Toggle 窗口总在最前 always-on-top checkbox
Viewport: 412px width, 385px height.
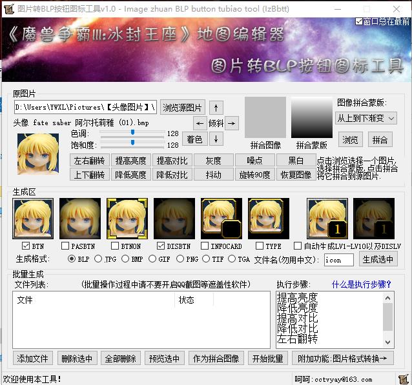359,21
